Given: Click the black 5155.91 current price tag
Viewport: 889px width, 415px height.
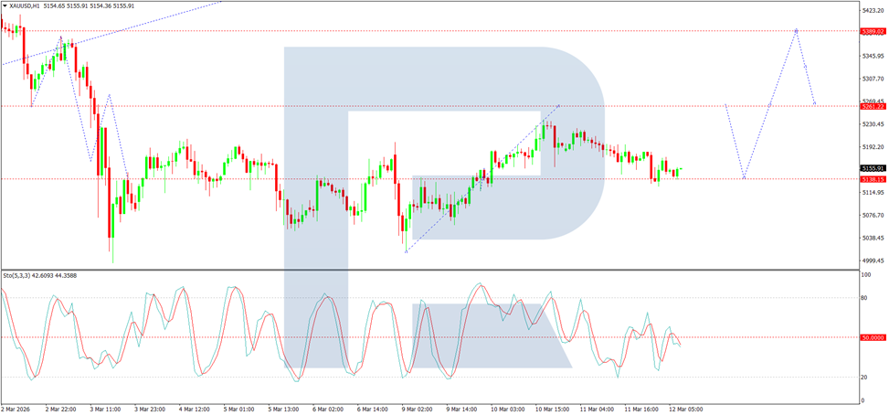Looking at the screenshot, I should tap(872, 168).
